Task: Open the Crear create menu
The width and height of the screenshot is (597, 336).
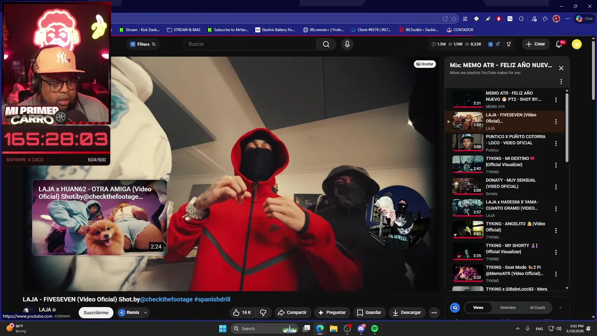Action: [535, 44]
